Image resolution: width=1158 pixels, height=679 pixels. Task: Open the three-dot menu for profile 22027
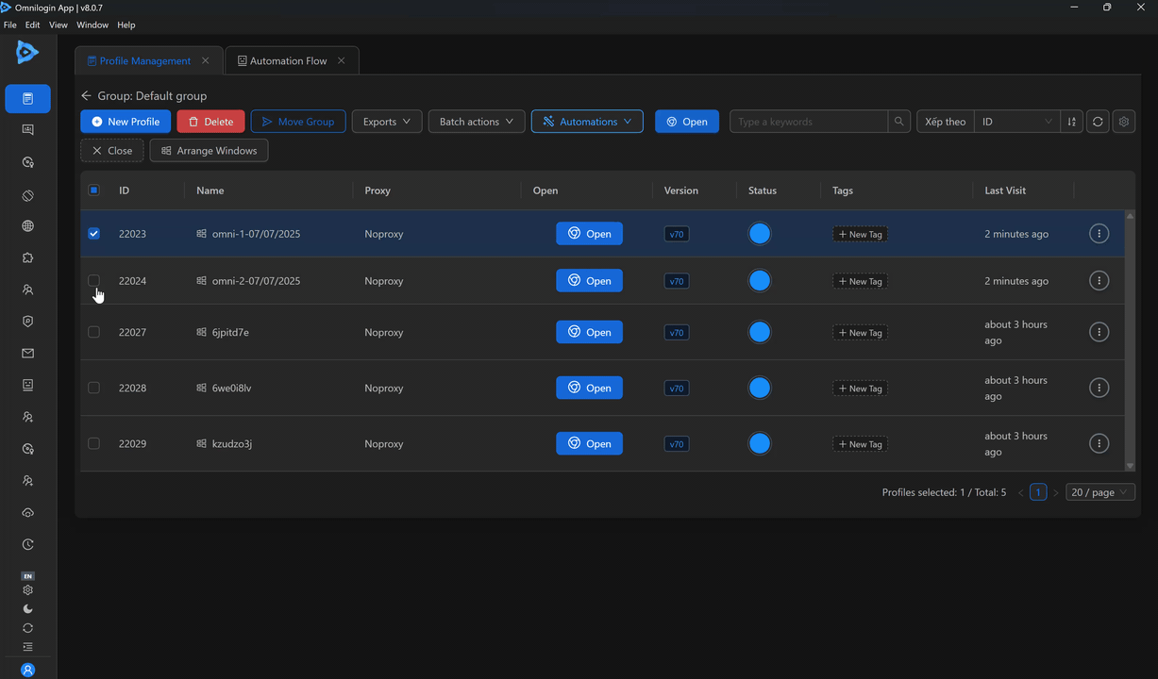point(1099,332)
